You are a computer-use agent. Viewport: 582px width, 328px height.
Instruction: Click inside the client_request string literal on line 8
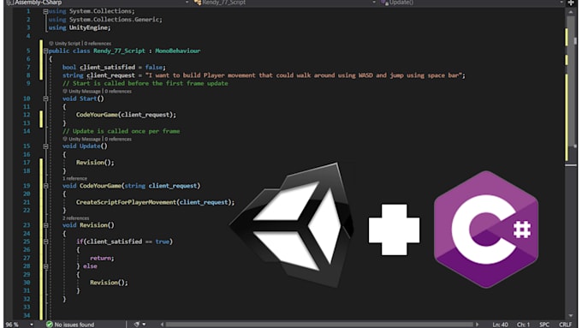click(305, 75)
